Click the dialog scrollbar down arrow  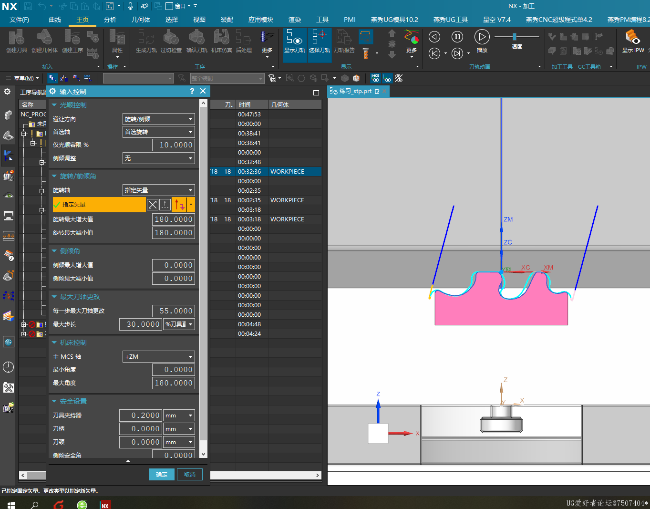click(204, 454)
